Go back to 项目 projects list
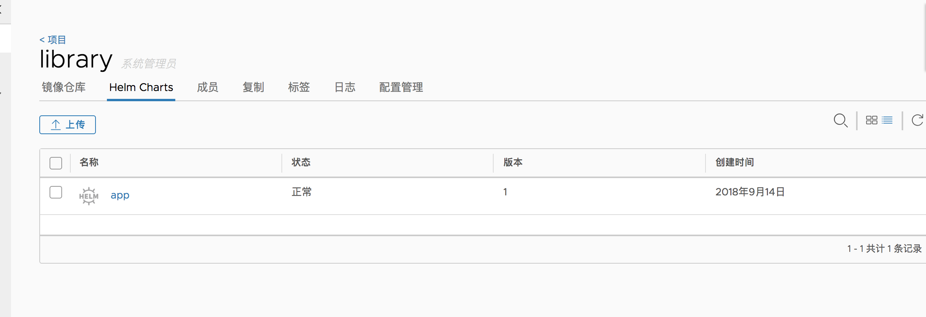The height and width of the screenshot is (317, 926). tap(53, 40)
